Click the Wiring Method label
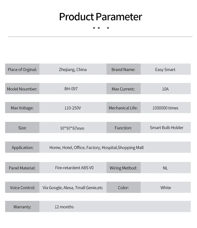 (x=123, y=168)
